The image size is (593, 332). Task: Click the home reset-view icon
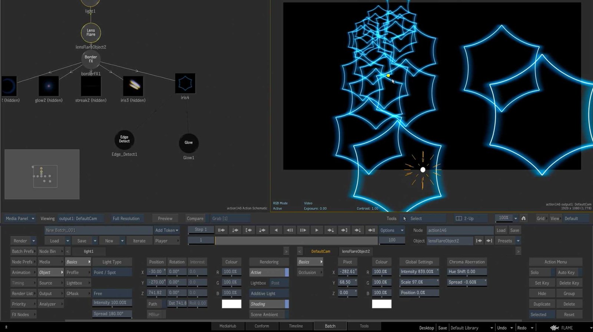point(523,218)
